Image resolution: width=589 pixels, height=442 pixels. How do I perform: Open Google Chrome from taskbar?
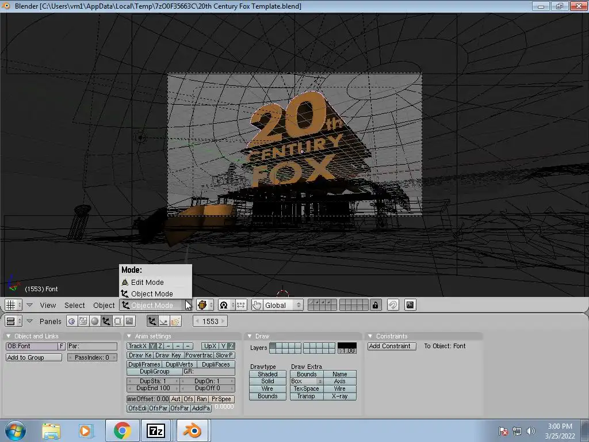click(x=122, y=430)
